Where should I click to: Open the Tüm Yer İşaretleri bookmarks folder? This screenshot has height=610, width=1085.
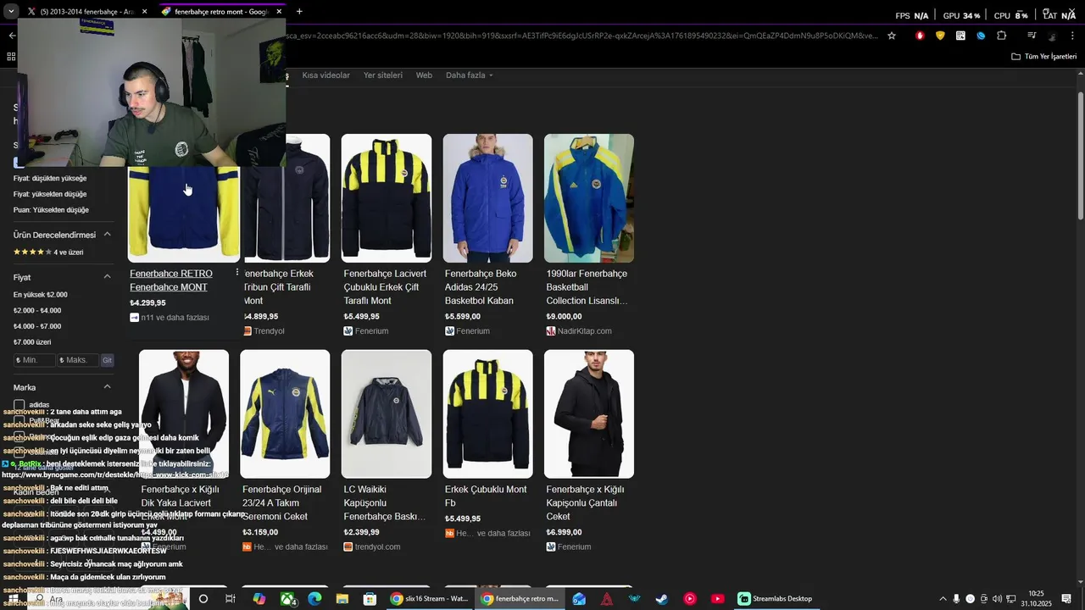1044,57
